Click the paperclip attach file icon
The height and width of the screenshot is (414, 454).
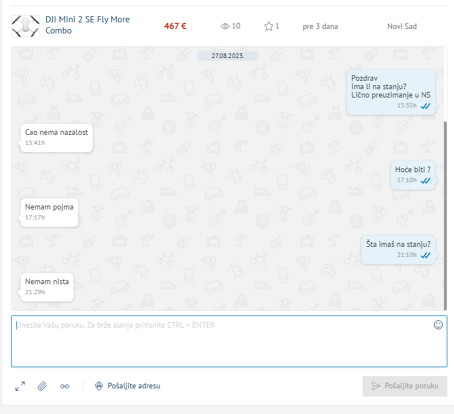pos(42,386)
